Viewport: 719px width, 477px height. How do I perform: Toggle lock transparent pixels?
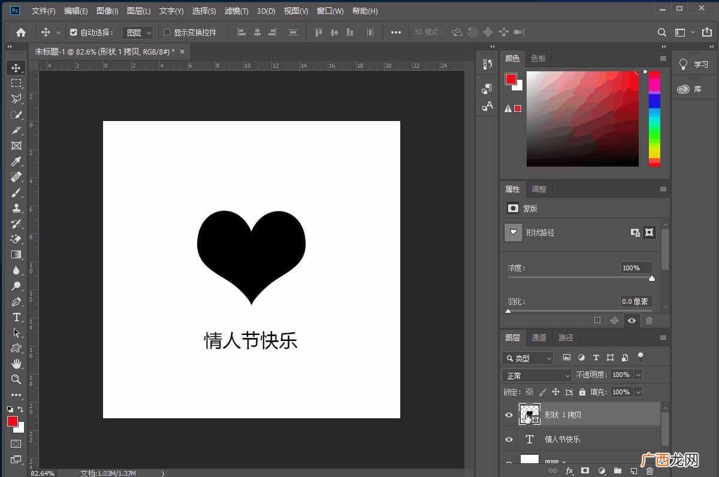[x=529, y=392]
